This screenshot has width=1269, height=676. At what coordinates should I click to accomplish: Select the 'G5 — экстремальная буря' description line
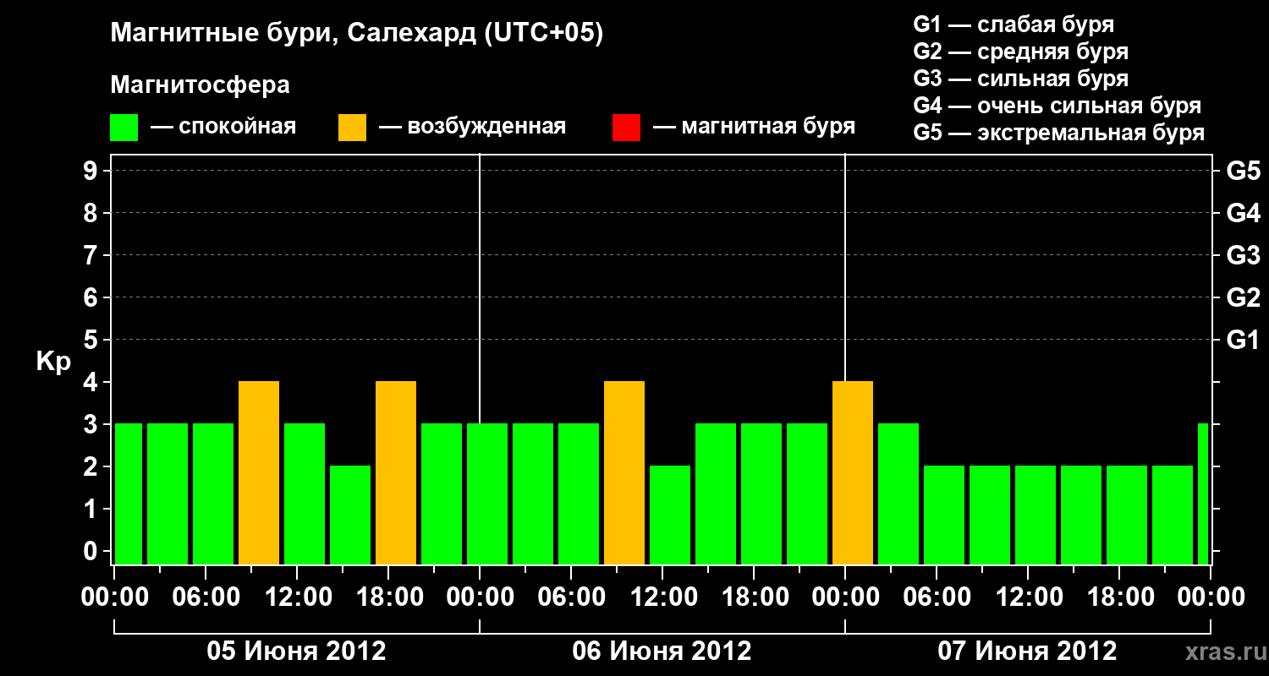[x=1059, y=133]
